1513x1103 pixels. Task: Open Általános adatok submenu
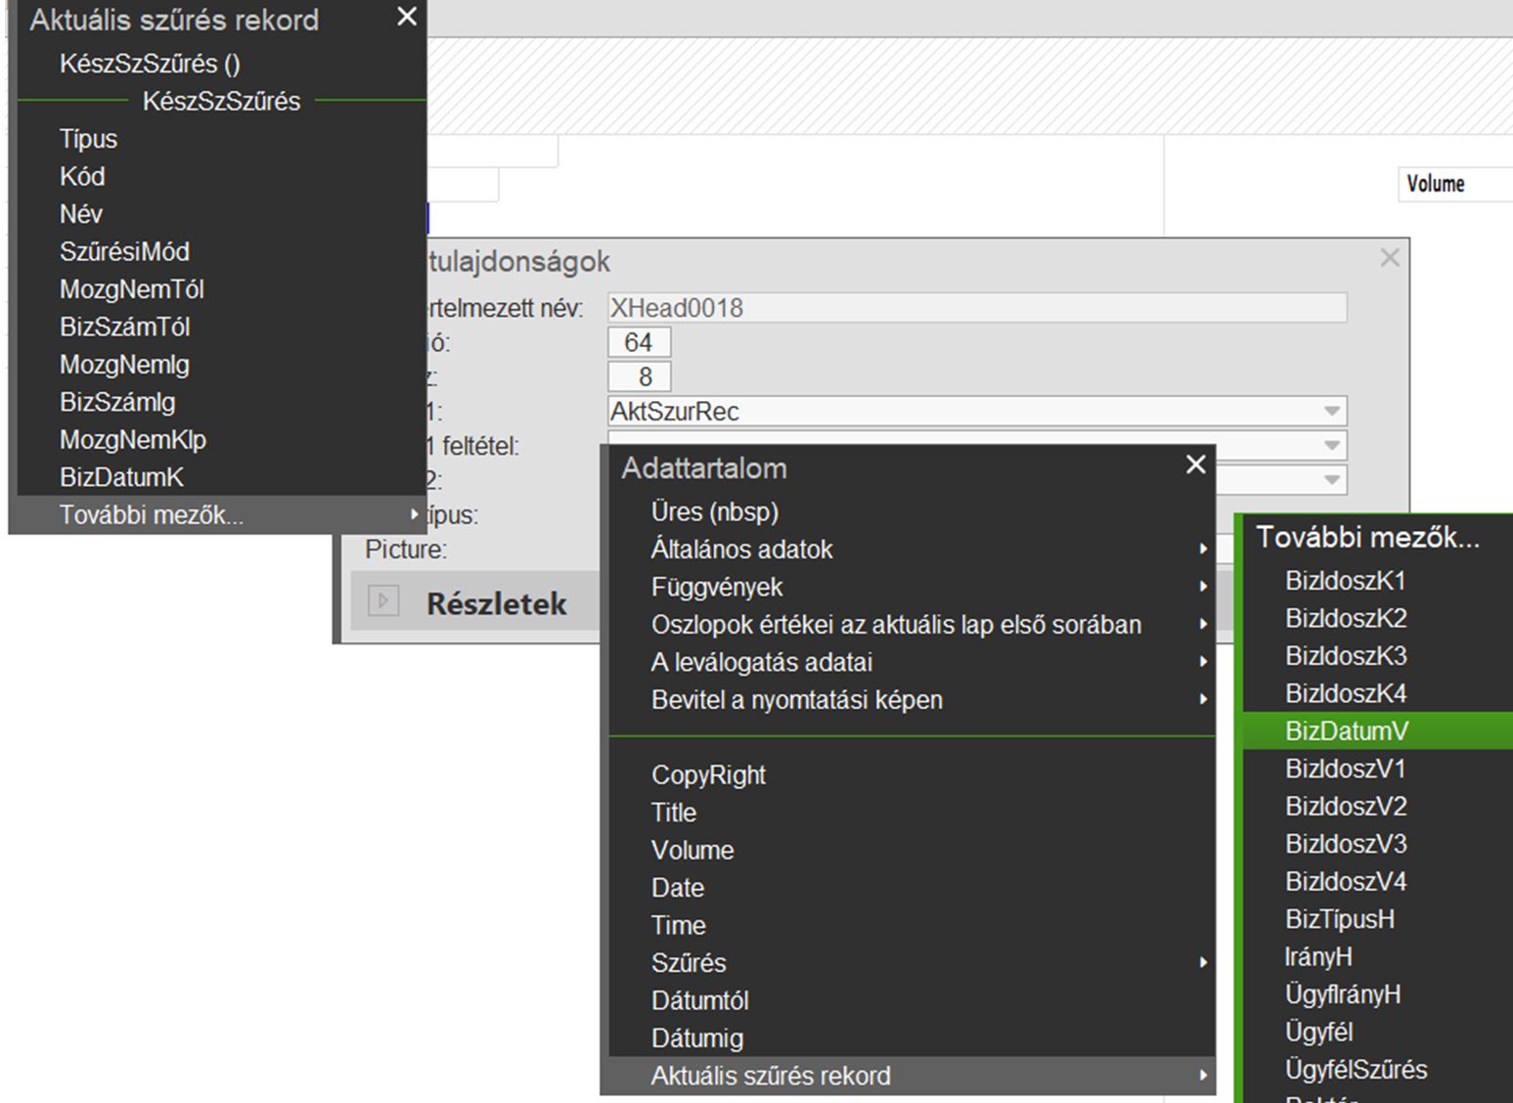click(741, 550)
